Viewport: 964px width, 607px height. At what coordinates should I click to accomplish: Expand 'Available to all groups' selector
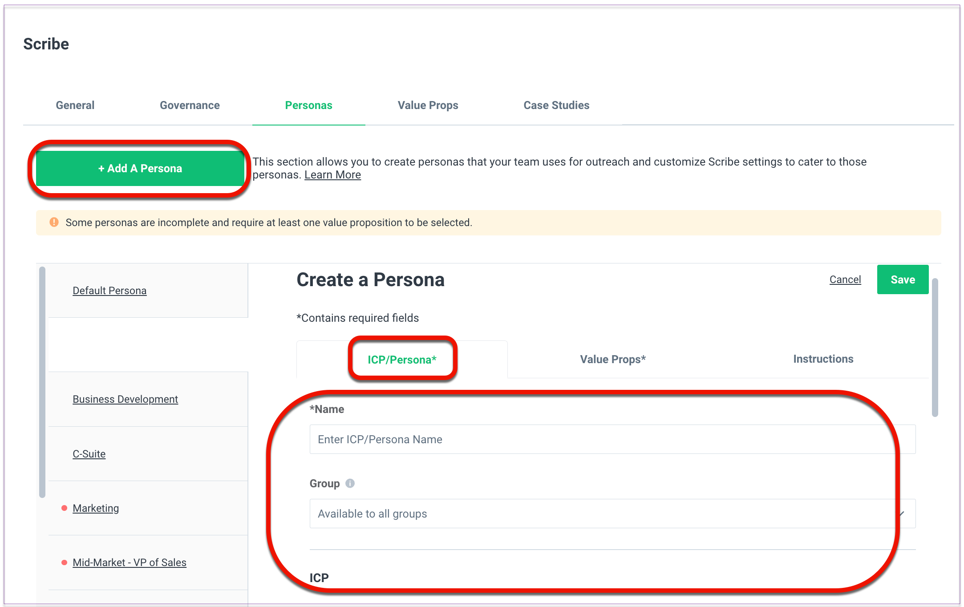pos(612,514)
